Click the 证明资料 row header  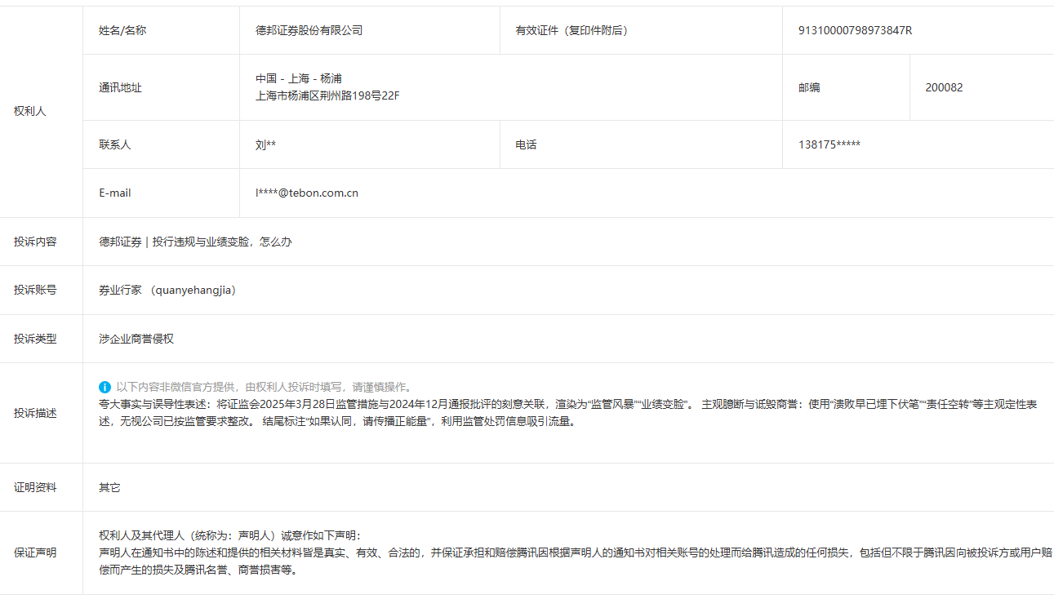coord(35,487)
